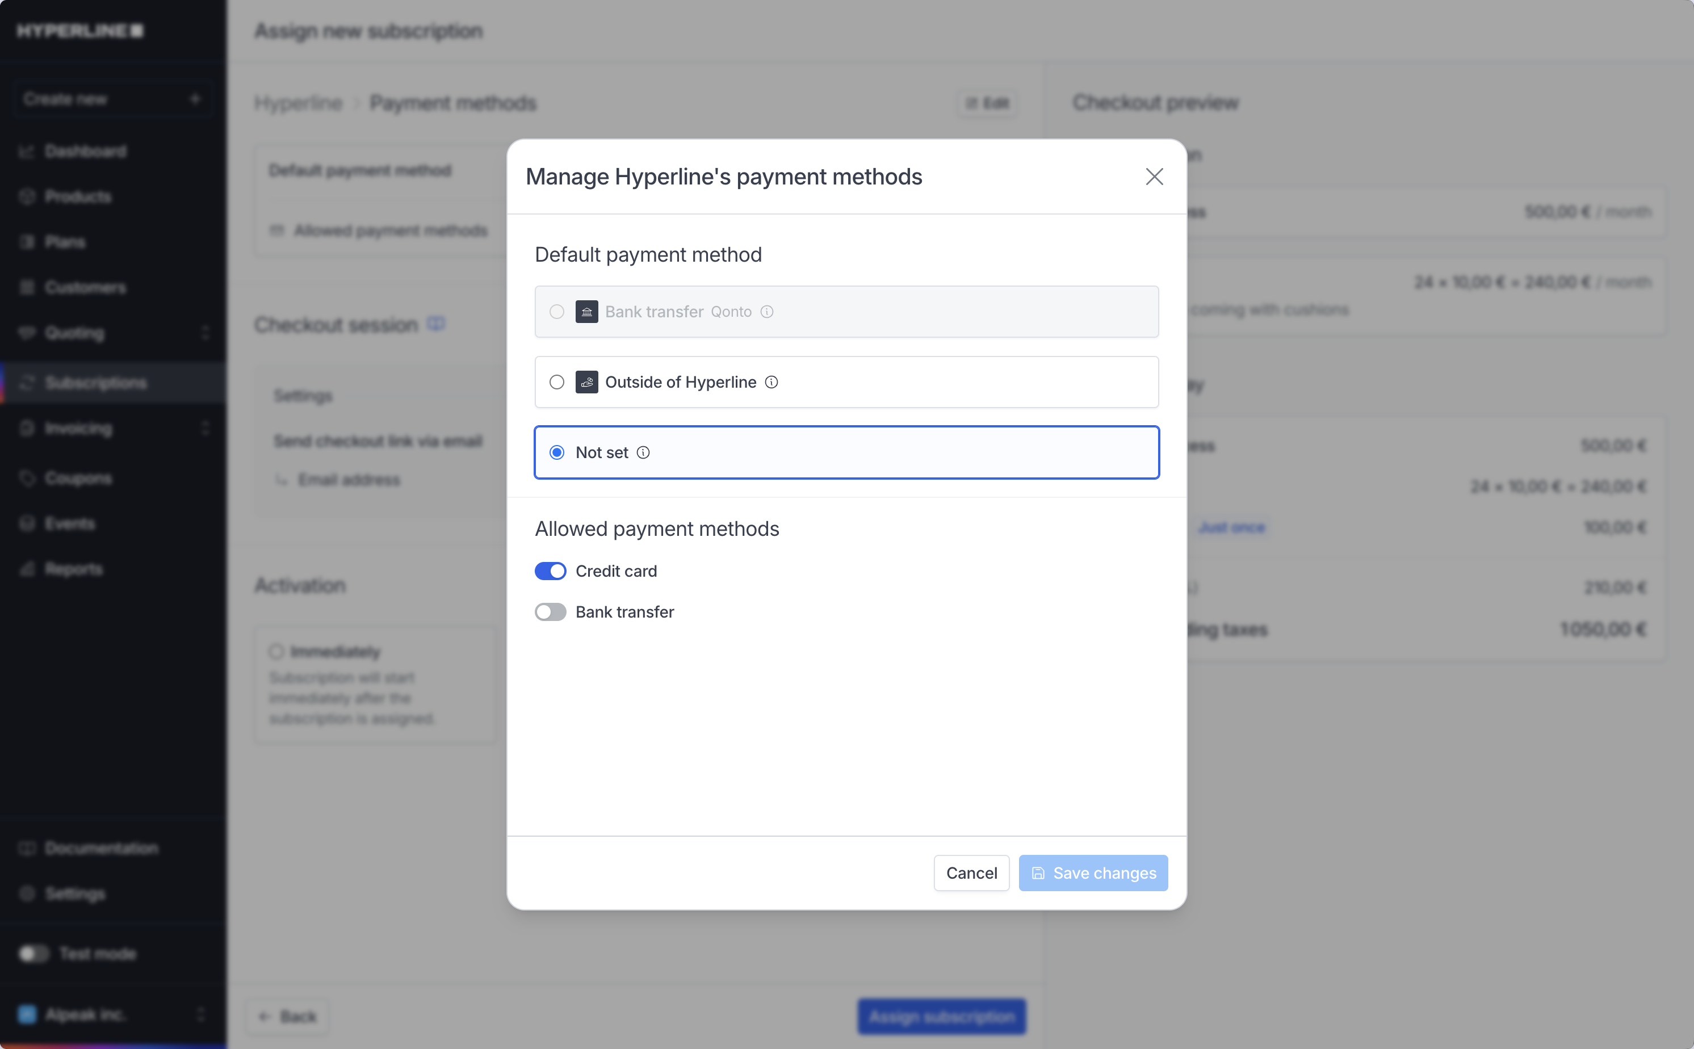This screenshot has width=1694, height=1049.
Task: Toggle Test mode switch in sidebar
Action: click(33, 953)
